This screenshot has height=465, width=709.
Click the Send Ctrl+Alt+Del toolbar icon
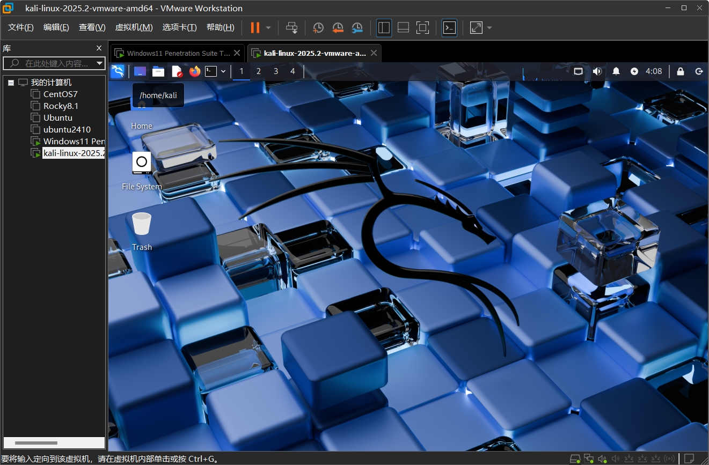coord(291,28)
